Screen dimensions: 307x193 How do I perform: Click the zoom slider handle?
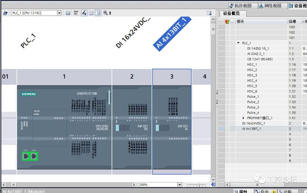(x=199, y=184)
